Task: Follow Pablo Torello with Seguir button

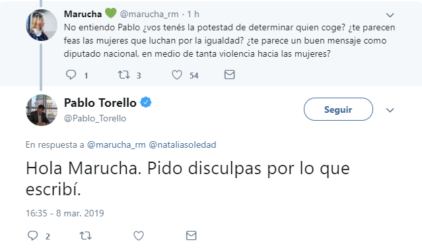Action: coord(338,110)
